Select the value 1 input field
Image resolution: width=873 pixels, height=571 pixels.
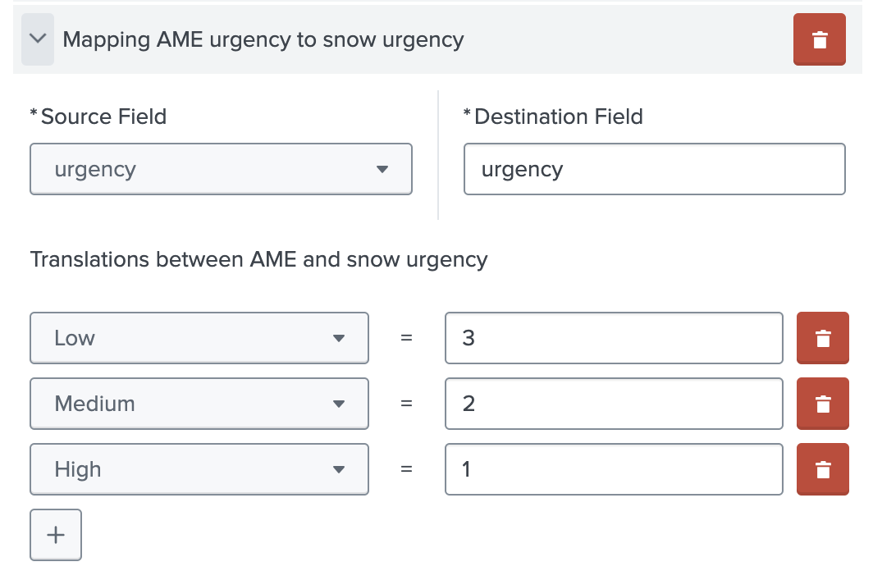pos(614,469)
